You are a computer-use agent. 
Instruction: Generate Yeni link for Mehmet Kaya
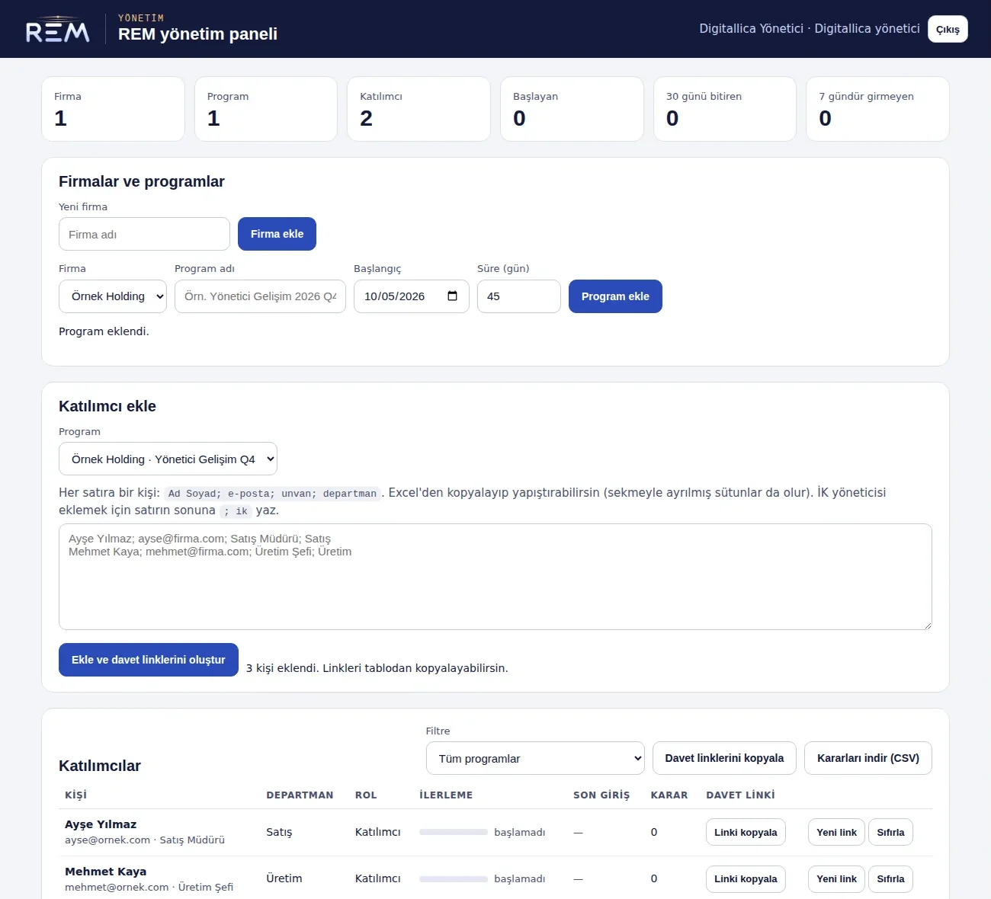pos(836,878)
